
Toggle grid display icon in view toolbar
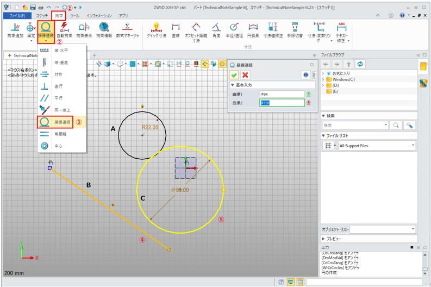pos(145,64)
